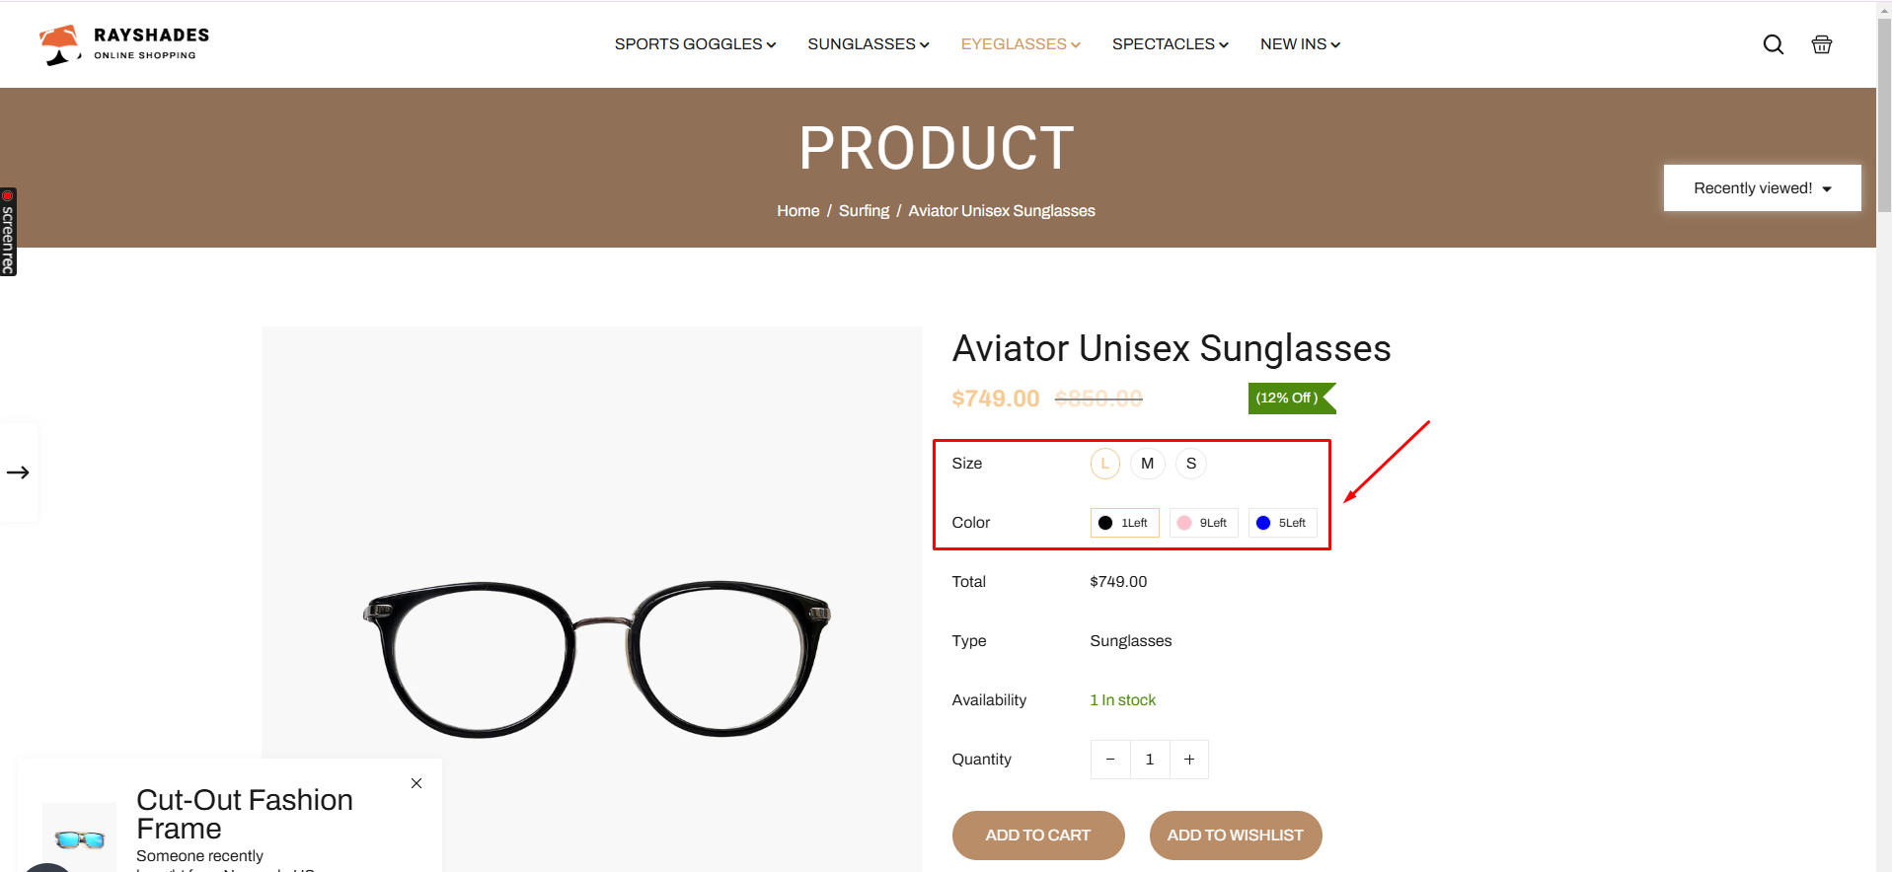
Task: Click the screenrec recording tab
Action: (x=8, y=232)
